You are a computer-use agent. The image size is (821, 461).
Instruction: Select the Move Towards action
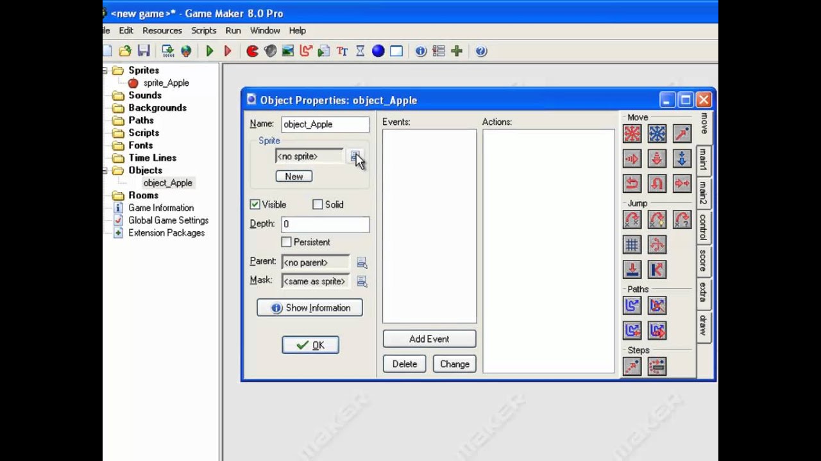[682, 134]
